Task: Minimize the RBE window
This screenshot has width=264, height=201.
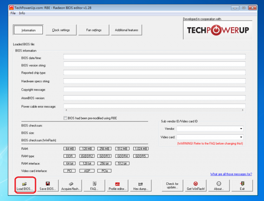Action: coord(235,8)
